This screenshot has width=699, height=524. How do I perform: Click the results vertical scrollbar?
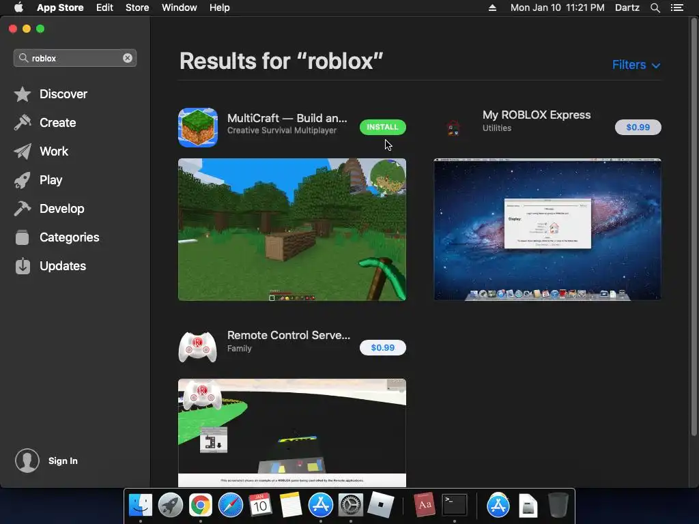pos(694,227)
